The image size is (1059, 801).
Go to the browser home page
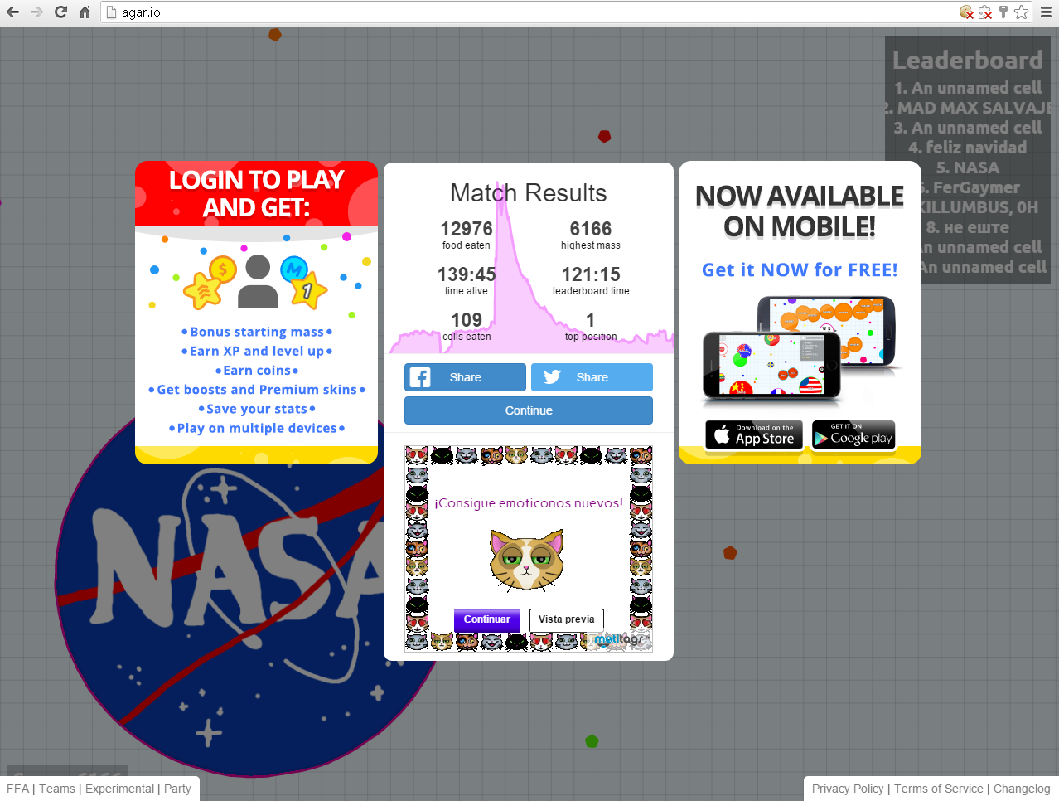pos(85,12)
